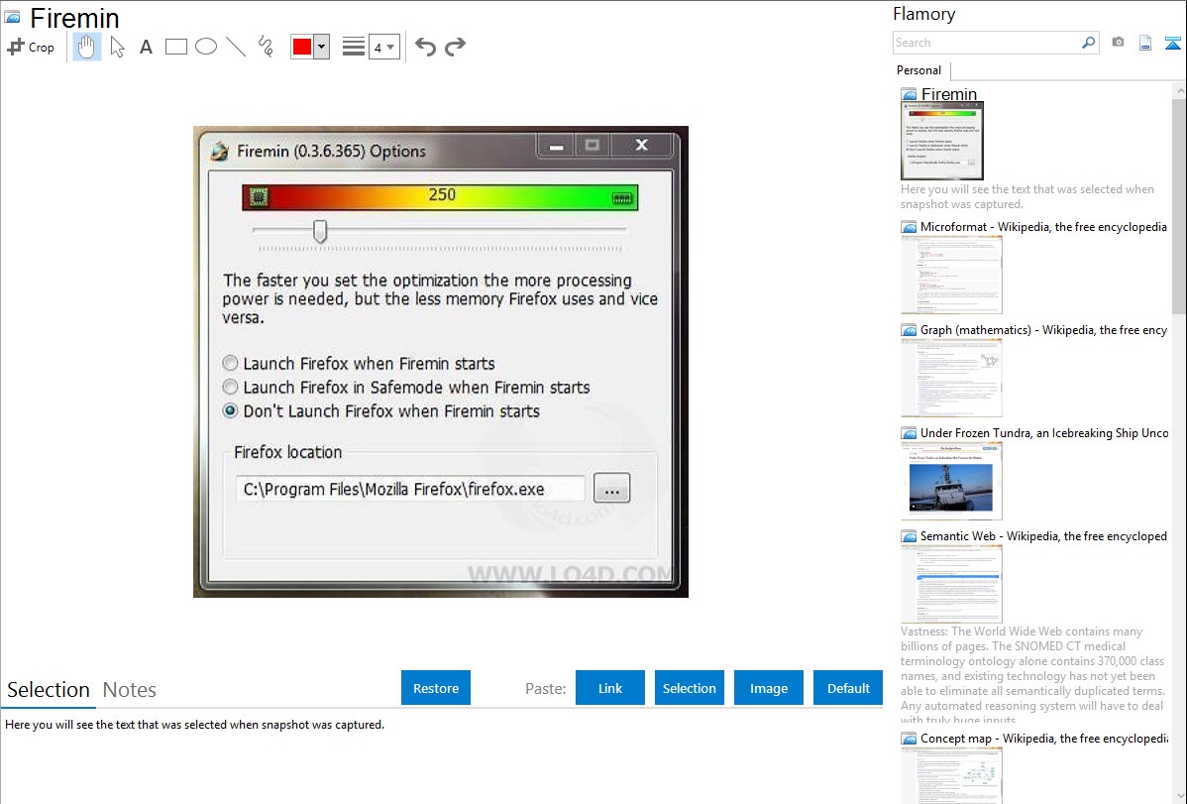The width and height of the screenshot is (1187, 804).
Task: Open the Under Frozen Tundra ship thumbnail
Action: tap(951, 481)
